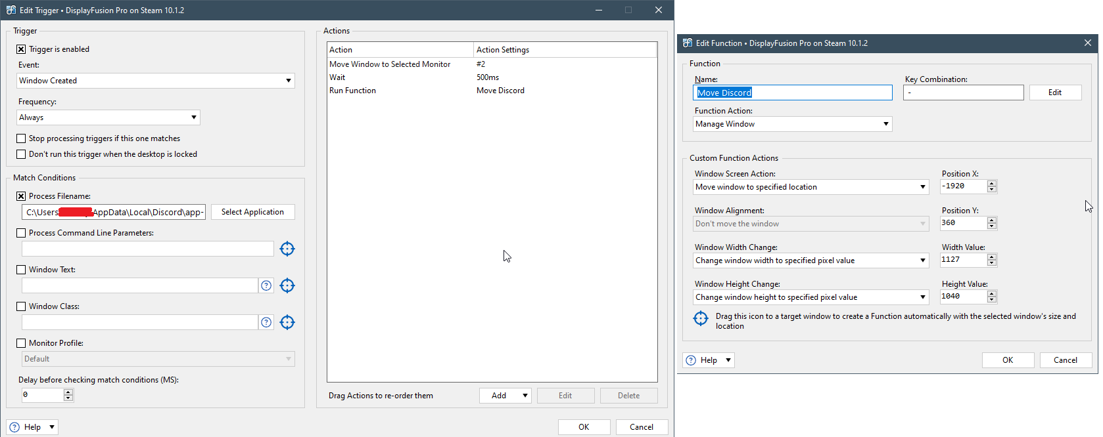The image size is (1103, 437).
Task: Click the Select Application button
Action: click(x=253, y=212)
